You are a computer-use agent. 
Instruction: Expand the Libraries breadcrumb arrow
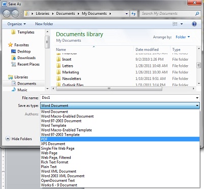tap(53, 14)
